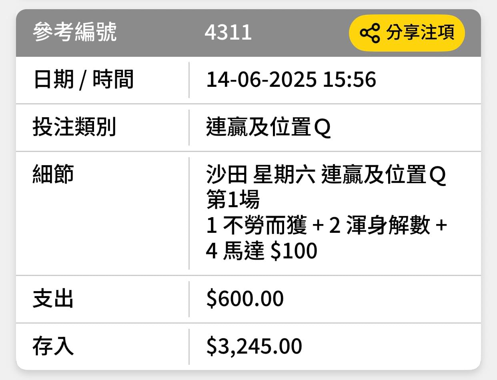Tap the 分享注項 button
Screen dimensions: 497x380
[x=407, y=33]
